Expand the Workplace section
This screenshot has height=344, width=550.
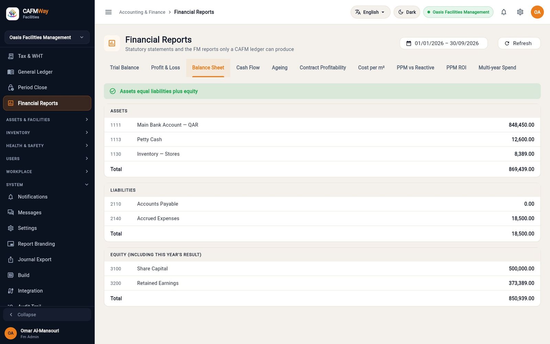point(47,171)
